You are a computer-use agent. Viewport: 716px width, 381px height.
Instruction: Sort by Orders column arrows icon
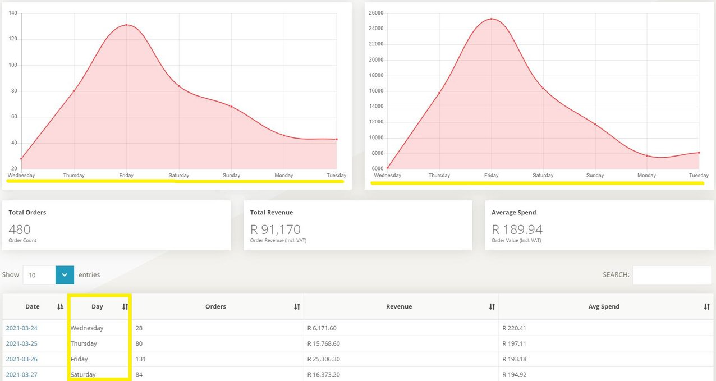pyautogui.click(x=297, y=306)
